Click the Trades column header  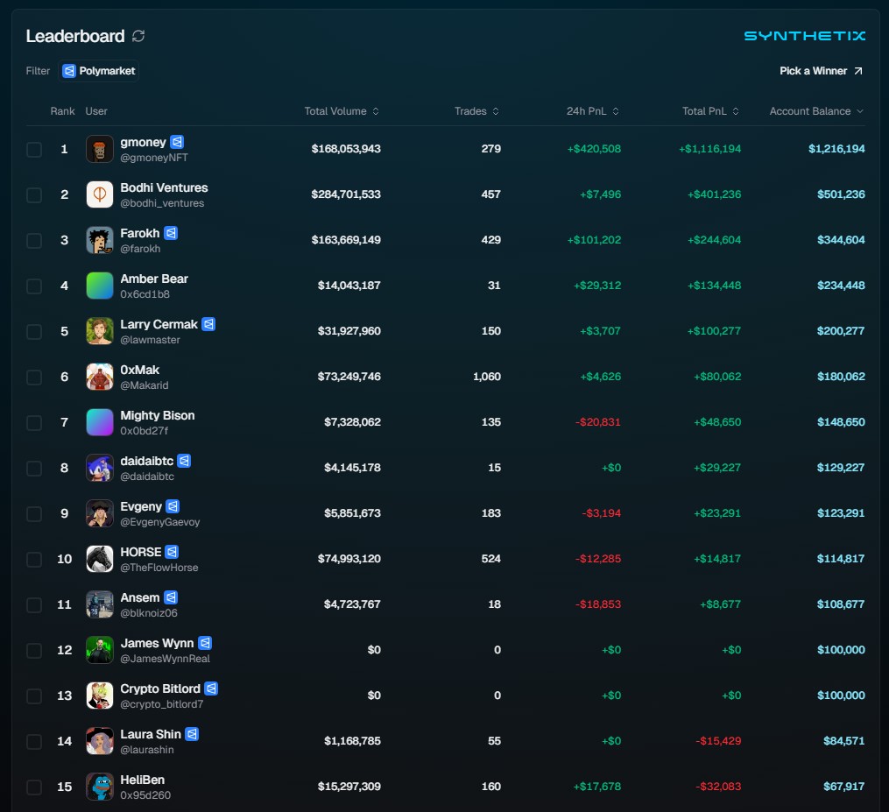(x=476, y=111)
